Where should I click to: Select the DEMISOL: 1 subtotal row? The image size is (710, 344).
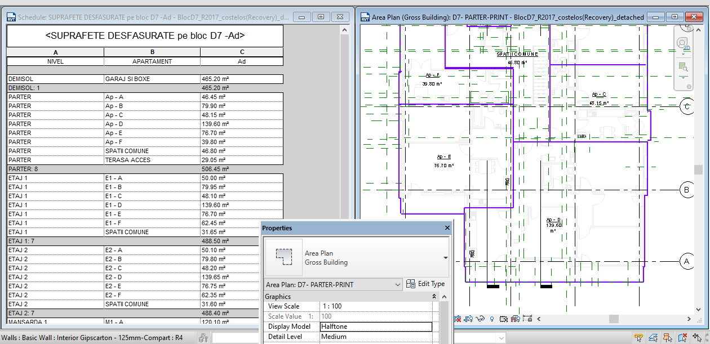point(145,88)
